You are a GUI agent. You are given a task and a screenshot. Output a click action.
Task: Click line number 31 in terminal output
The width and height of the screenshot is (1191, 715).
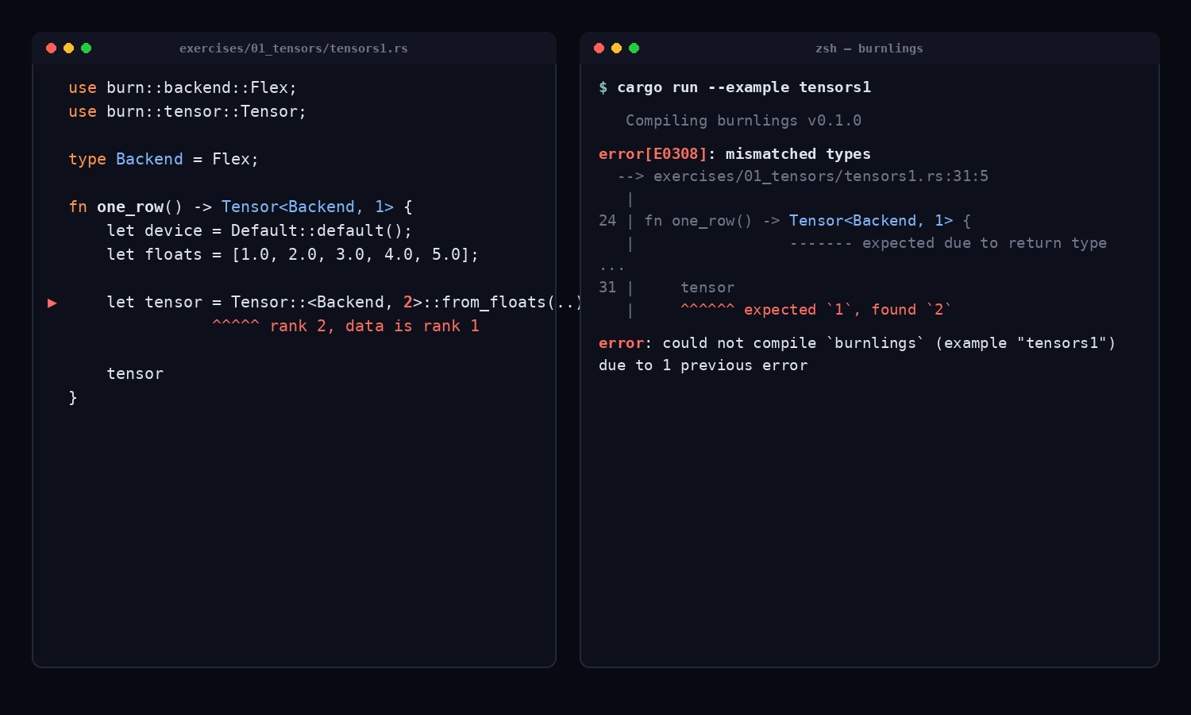click(x=607, y=288)
